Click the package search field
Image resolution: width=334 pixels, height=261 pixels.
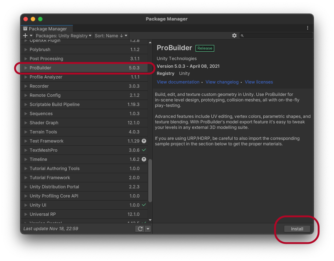click(x=276, y=36)
